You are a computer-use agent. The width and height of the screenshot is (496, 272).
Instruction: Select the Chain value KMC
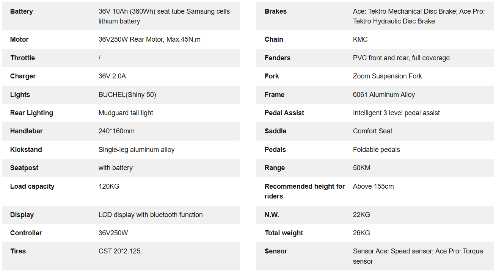coord(360,39)
